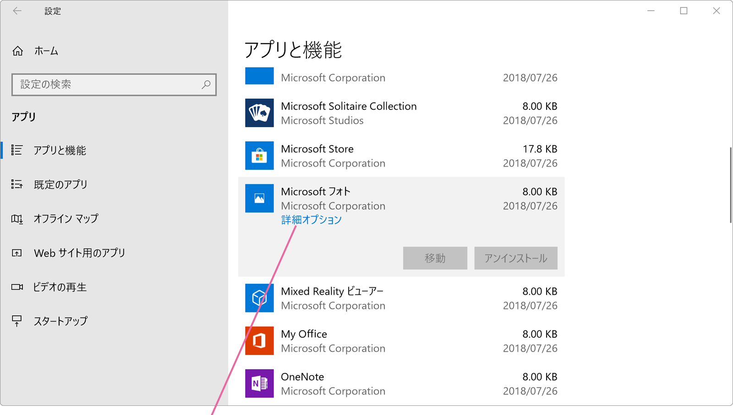This screenshot has height=415, width=733.
Task: Click the Microsoft フォト picture icon
Action: [259, 198]
